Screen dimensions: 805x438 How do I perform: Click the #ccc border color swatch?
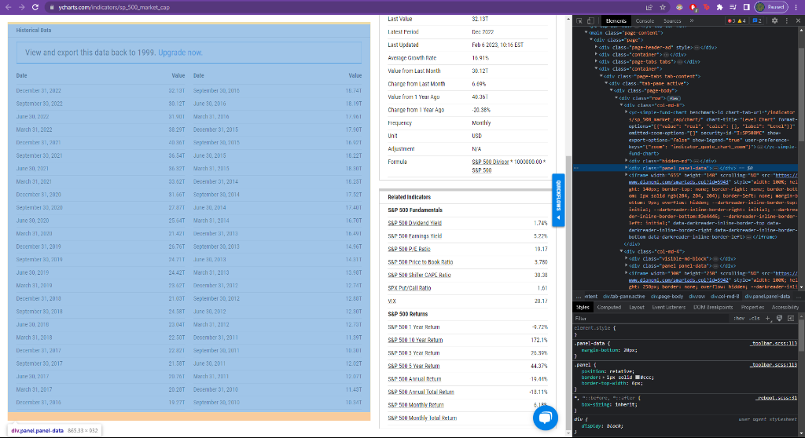tap(637, 378)
